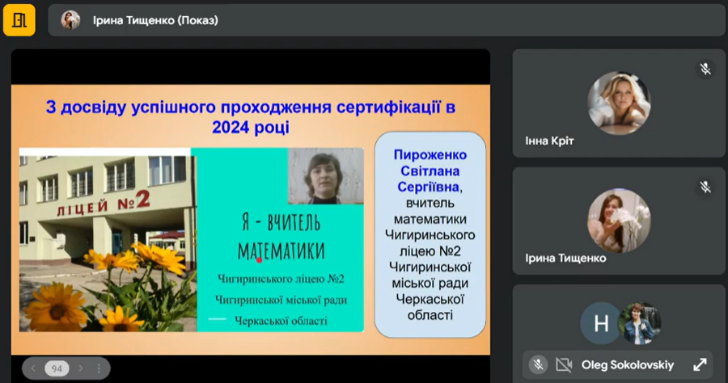The image size is (728, 383).
Task: Click the H initial avatar
Action: (x=601, y=323)
